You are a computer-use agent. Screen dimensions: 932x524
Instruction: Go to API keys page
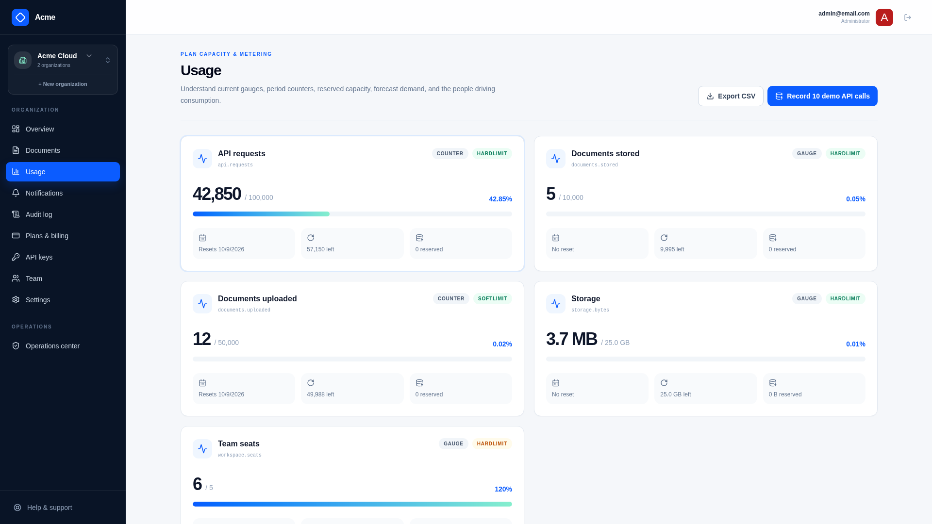point(63,257)
